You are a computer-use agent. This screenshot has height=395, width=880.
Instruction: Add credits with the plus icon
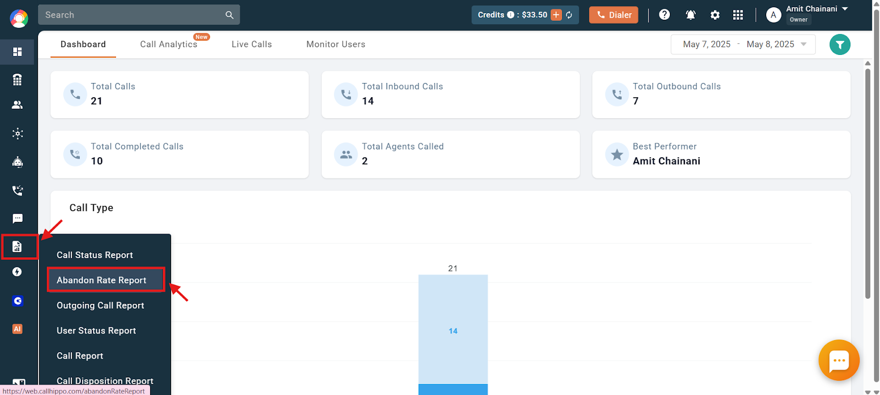click(x=556, y=15)
